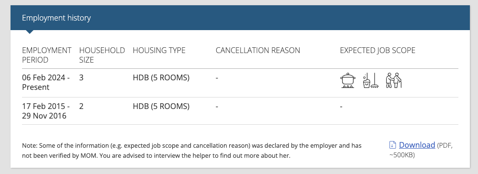Image resolution: width=478 pixels, height=174 pixels.
Task: Select the Employment Period column header
Action: point(46,55)
